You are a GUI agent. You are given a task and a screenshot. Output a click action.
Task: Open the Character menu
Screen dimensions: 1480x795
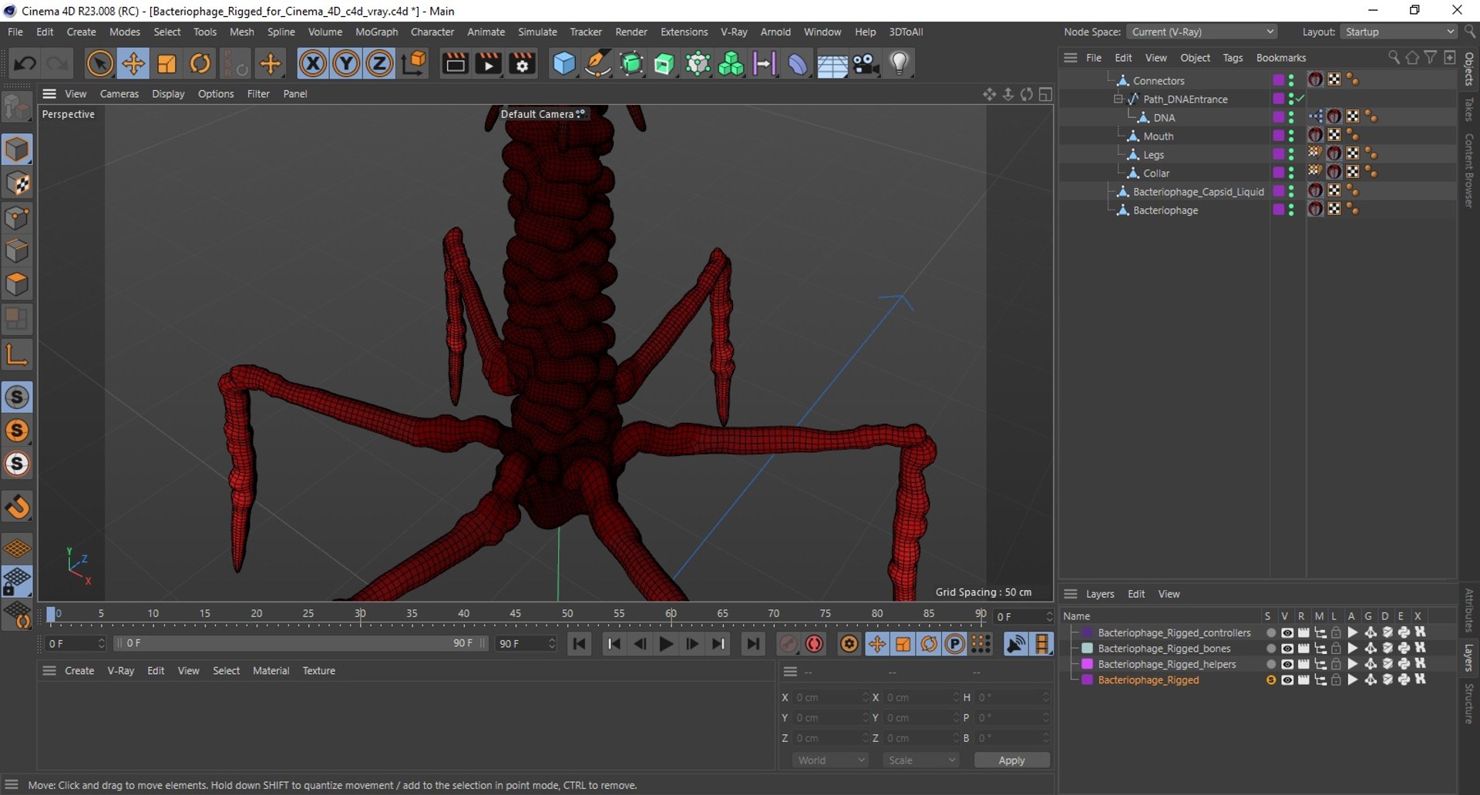(432, 32)
